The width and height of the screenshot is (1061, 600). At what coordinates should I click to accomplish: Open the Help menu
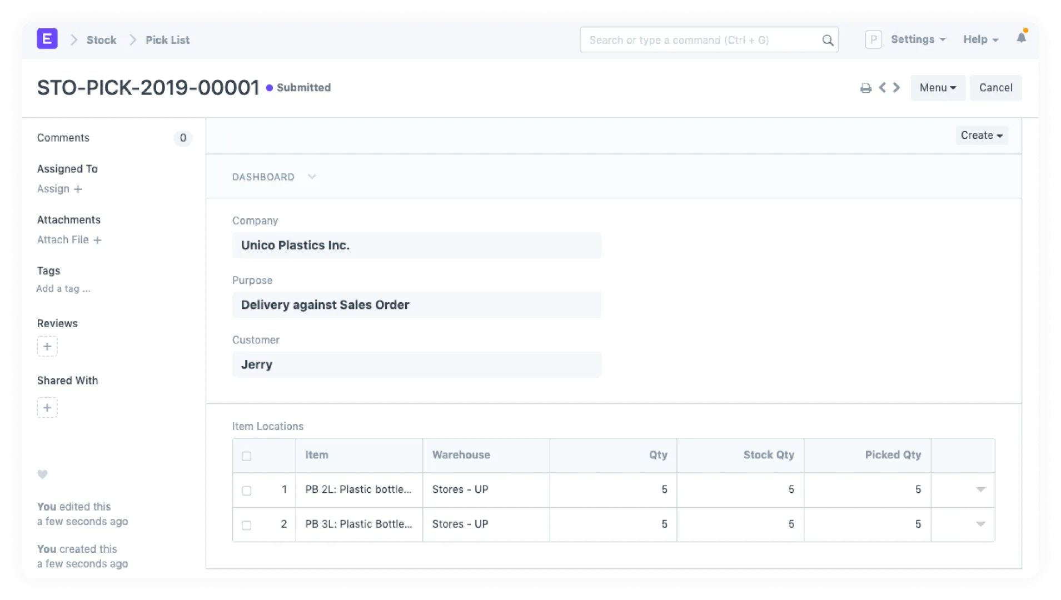(x=980, y=39)
